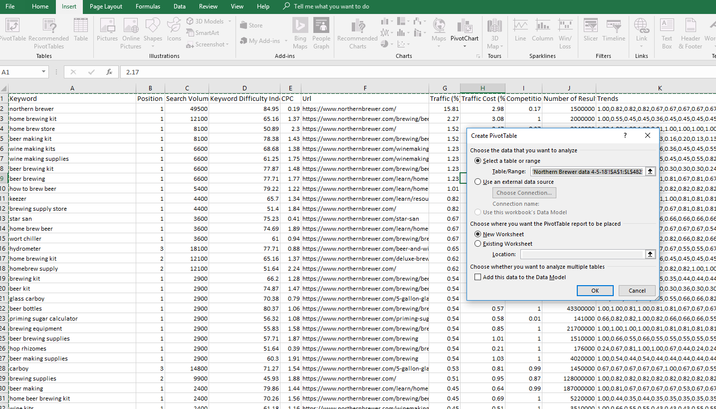Select the Existing Worksheet radio button
The width and height of the screenshot is (716, 409).
pos(478,244)
